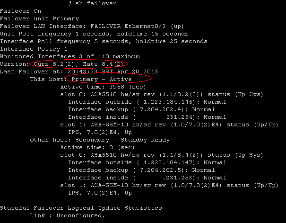
Task: Click the circled 'Primary - Active' text
Action: pos(102,79)
